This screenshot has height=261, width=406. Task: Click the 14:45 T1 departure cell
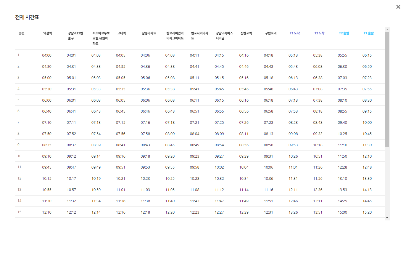tap(367, 201)
